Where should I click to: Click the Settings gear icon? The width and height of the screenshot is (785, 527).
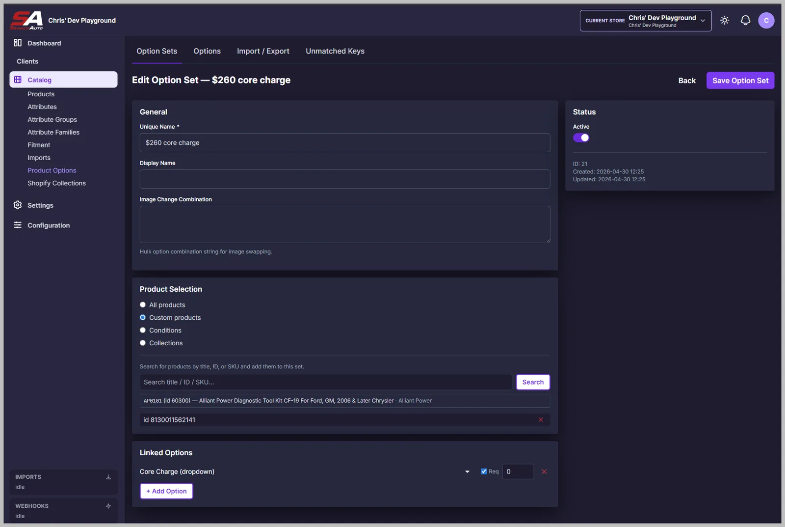[x=18, y=205]
